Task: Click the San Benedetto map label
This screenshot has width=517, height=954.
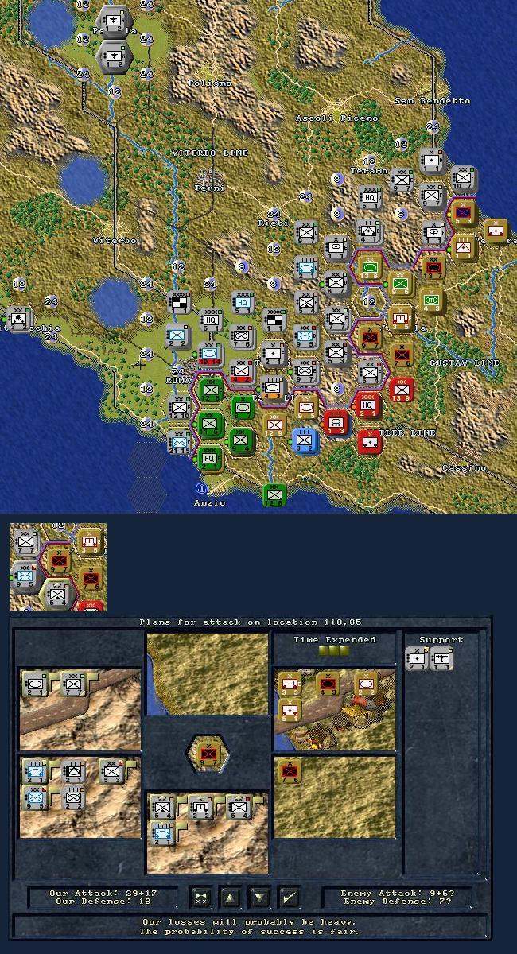Action: click(433, 101)
